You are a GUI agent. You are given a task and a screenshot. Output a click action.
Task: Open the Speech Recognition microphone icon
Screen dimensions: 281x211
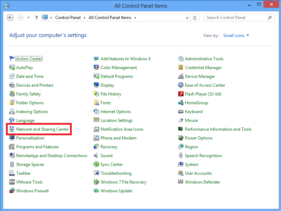[x=181, y=155]
